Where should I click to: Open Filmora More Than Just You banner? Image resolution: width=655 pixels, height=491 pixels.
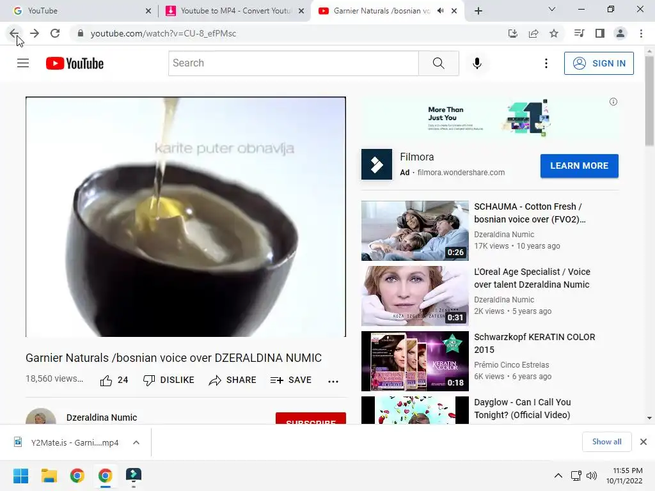[489, 117]
